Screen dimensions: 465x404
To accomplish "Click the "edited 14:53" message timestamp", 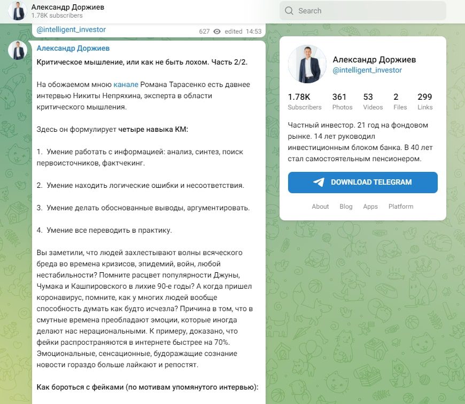I will tap(243, 31).
